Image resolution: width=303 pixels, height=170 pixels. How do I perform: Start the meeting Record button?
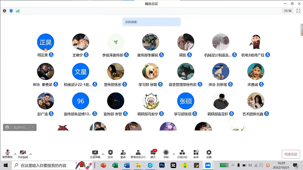click(x=166, y=154)
